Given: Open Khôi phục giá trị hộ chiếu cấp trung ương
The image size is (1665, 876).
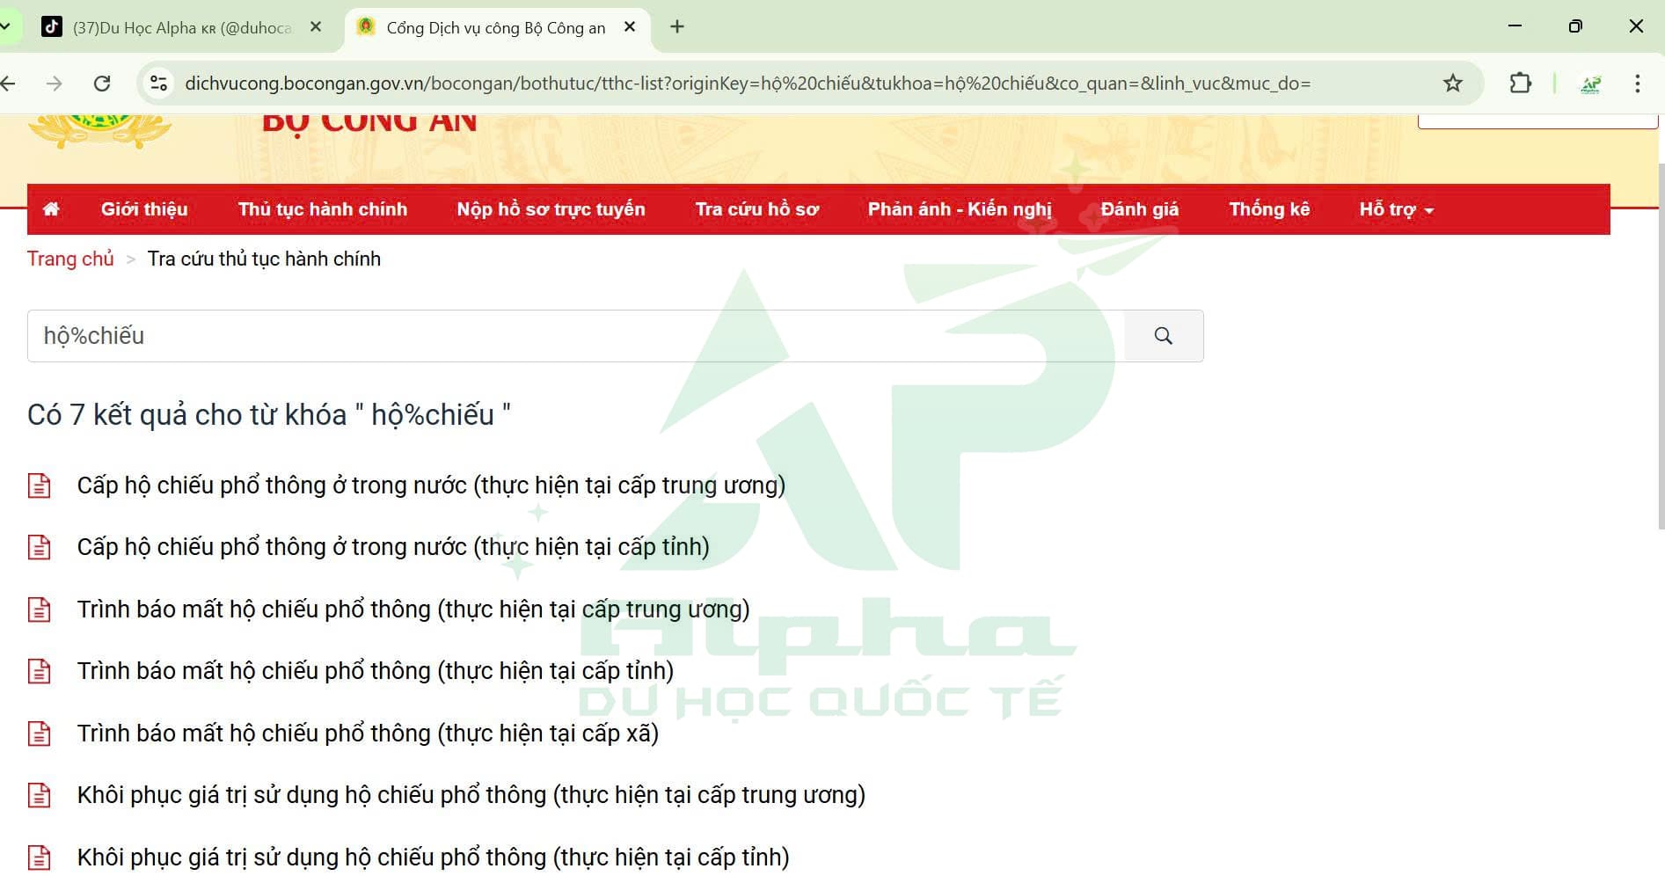Looking at the screenshot, I should click(471, 795).
